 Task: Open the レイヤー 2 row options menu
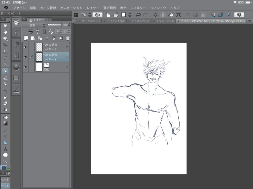point(67,47)
